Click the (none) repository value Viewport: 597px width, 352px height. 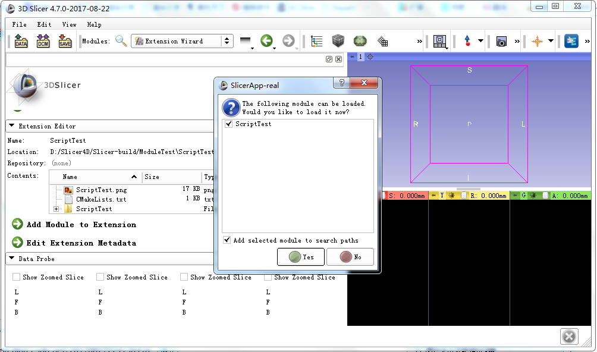point(62,163)
